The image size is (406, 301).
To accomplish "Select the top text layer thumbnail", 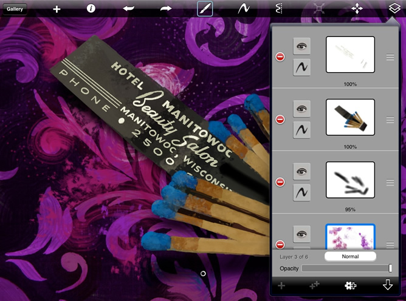I will point(350,55).
